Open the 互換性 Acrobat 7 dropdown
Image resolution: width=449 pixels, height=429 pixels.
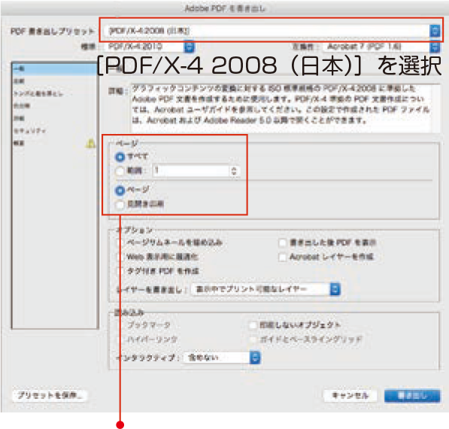pos(381,47)
